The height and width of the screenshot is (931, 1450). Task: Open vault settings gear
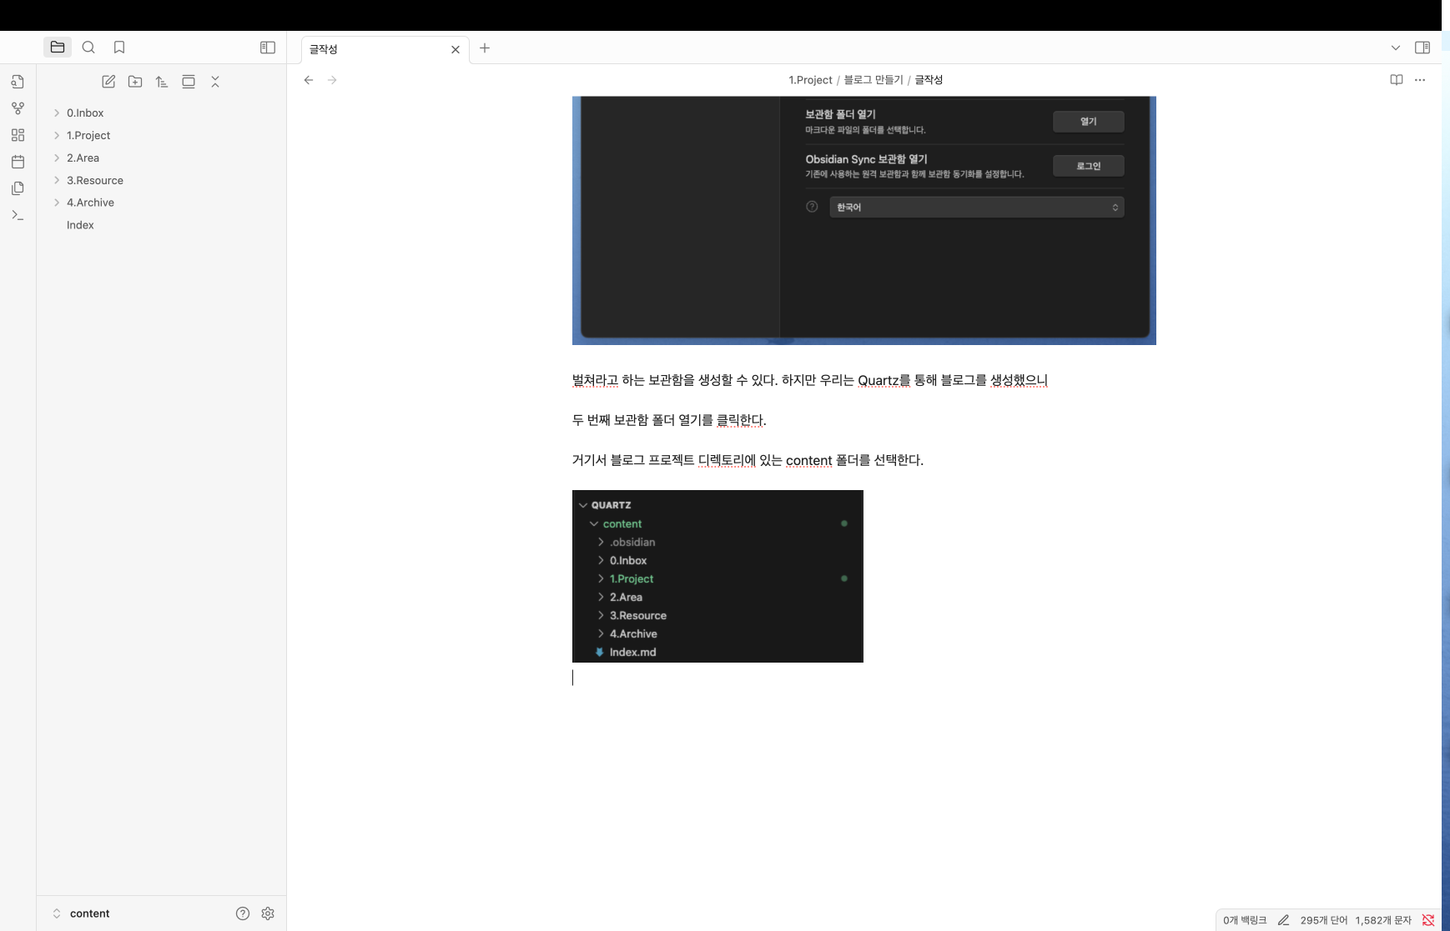click(268, 913)
